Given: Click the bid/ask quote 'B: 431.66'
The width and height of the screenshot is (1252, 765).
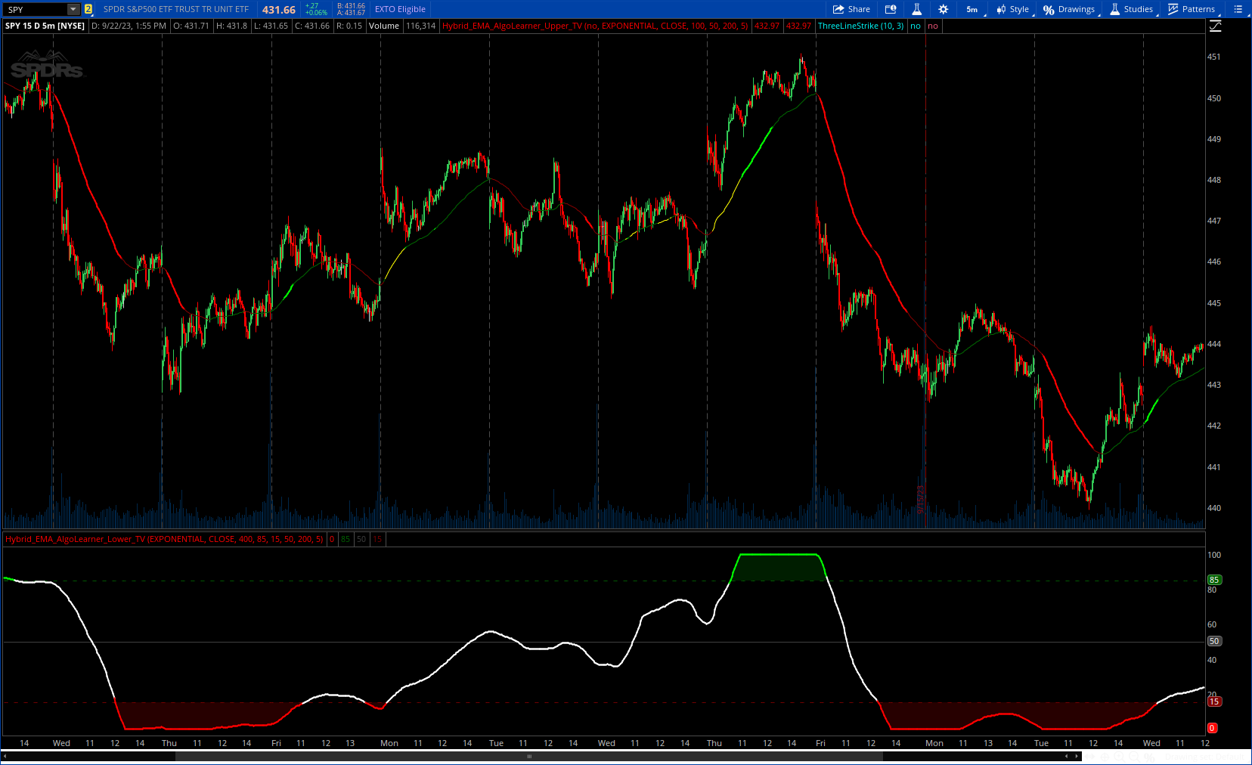Looking at the screenshot, I should tap(351, 6).
